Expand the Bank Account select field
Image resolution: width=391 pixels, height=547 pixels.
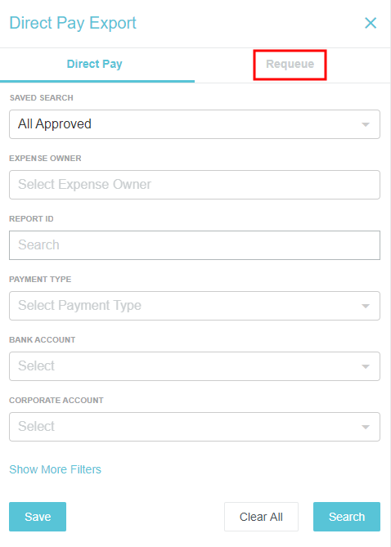click(x=195, y=366)
